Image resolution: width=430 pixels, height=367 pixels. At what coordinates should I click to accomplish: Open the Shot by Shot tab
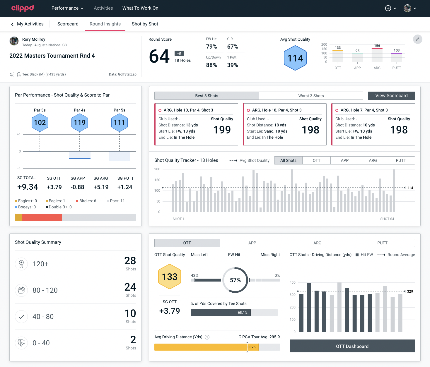145,24
